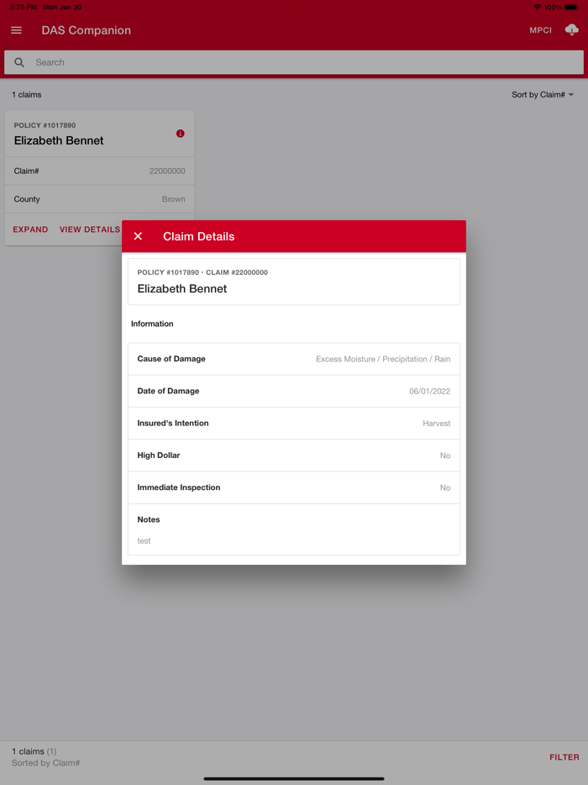Screen dimensions: 588x785
Task: Tap 'Sorted by Claim#' status text
Action: tap(45, 763)
